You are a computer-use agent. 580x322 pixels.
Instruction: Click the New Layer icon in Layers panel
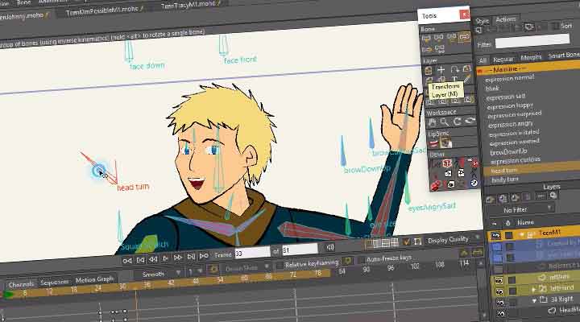[x=491, y=200]
